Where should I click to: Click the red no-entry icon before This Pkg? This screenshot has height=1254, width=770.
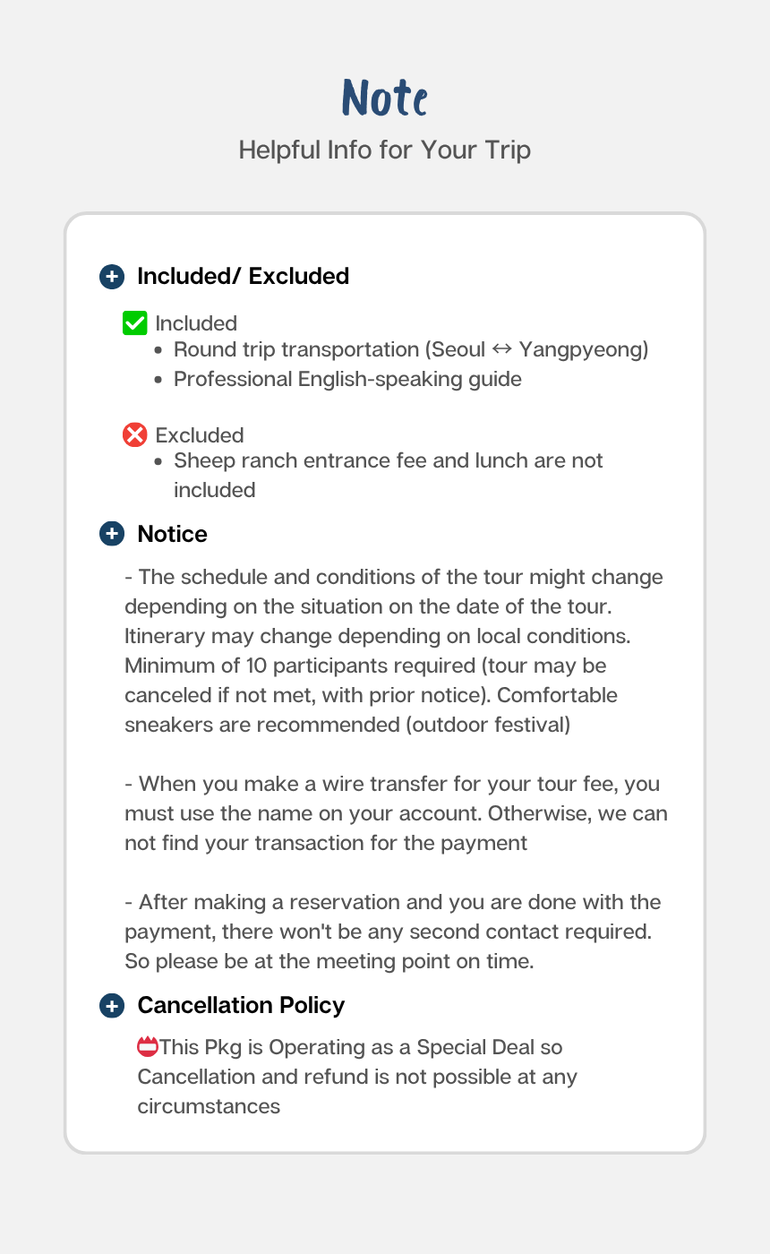(x=148, y=1046)
